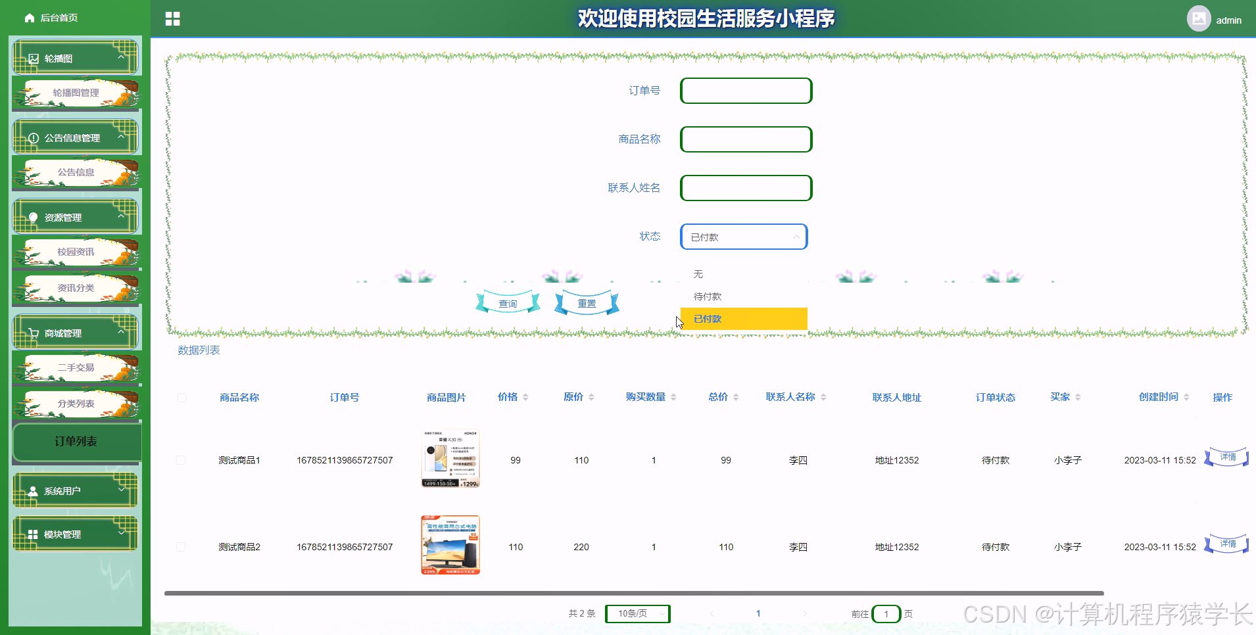Open 资讯分类 sidebar item
The image size is (1256, 635).
point(76,289)
